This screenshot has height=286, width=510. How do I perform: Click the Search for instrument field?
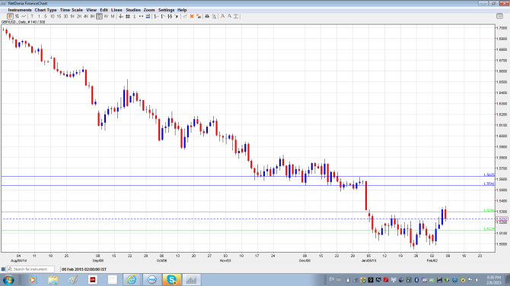[31, 269]
